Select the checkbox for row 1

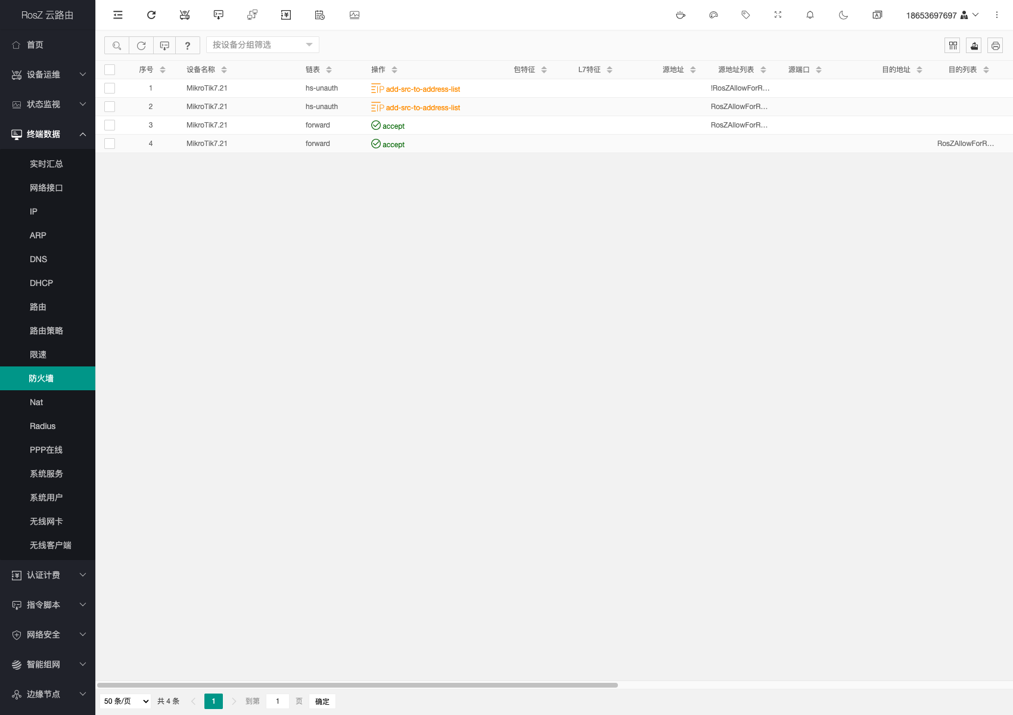tap(110, 88)
